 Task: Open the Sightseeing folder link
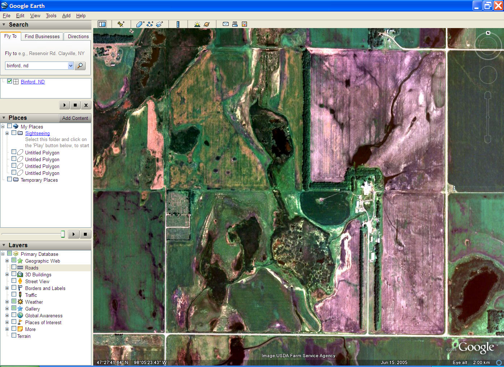[37, 133]
